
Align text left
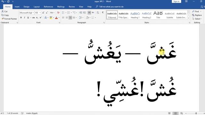[63, 18]
